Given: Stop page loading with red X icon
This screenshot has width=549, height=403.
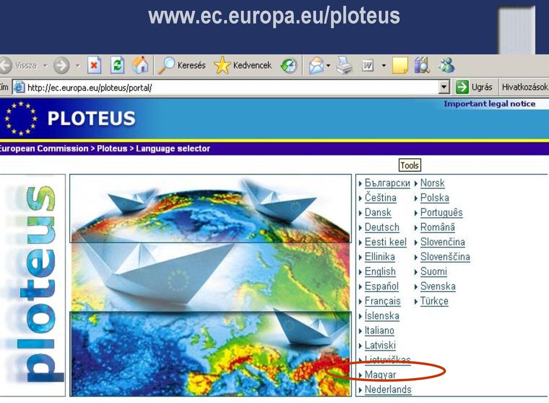Looking at the screenshot, I should [94, 65].
